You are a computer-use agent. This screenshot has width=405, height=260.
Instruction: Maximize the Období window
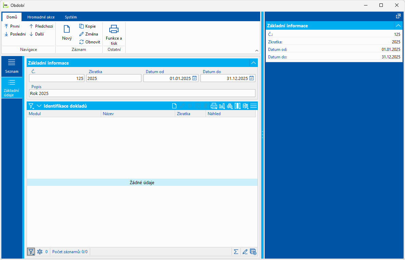(x=381, y=5)
